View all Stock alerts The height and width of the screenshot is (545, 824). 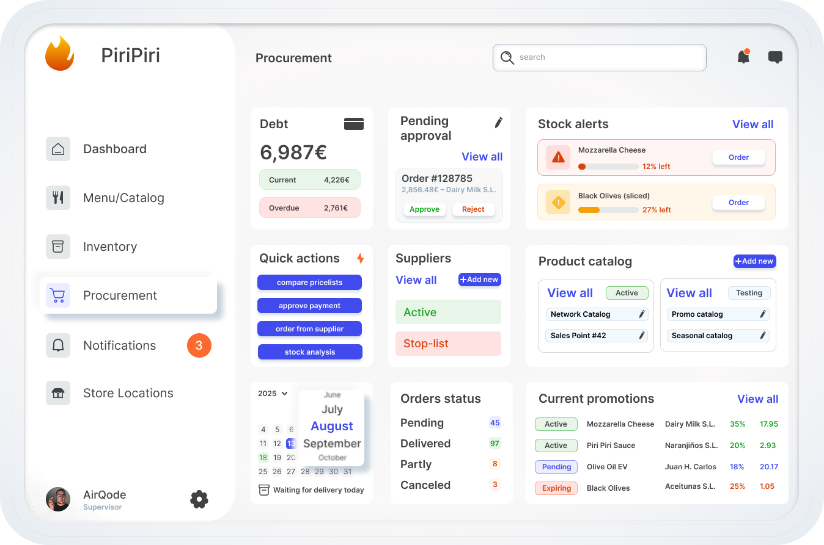[752, 125]
